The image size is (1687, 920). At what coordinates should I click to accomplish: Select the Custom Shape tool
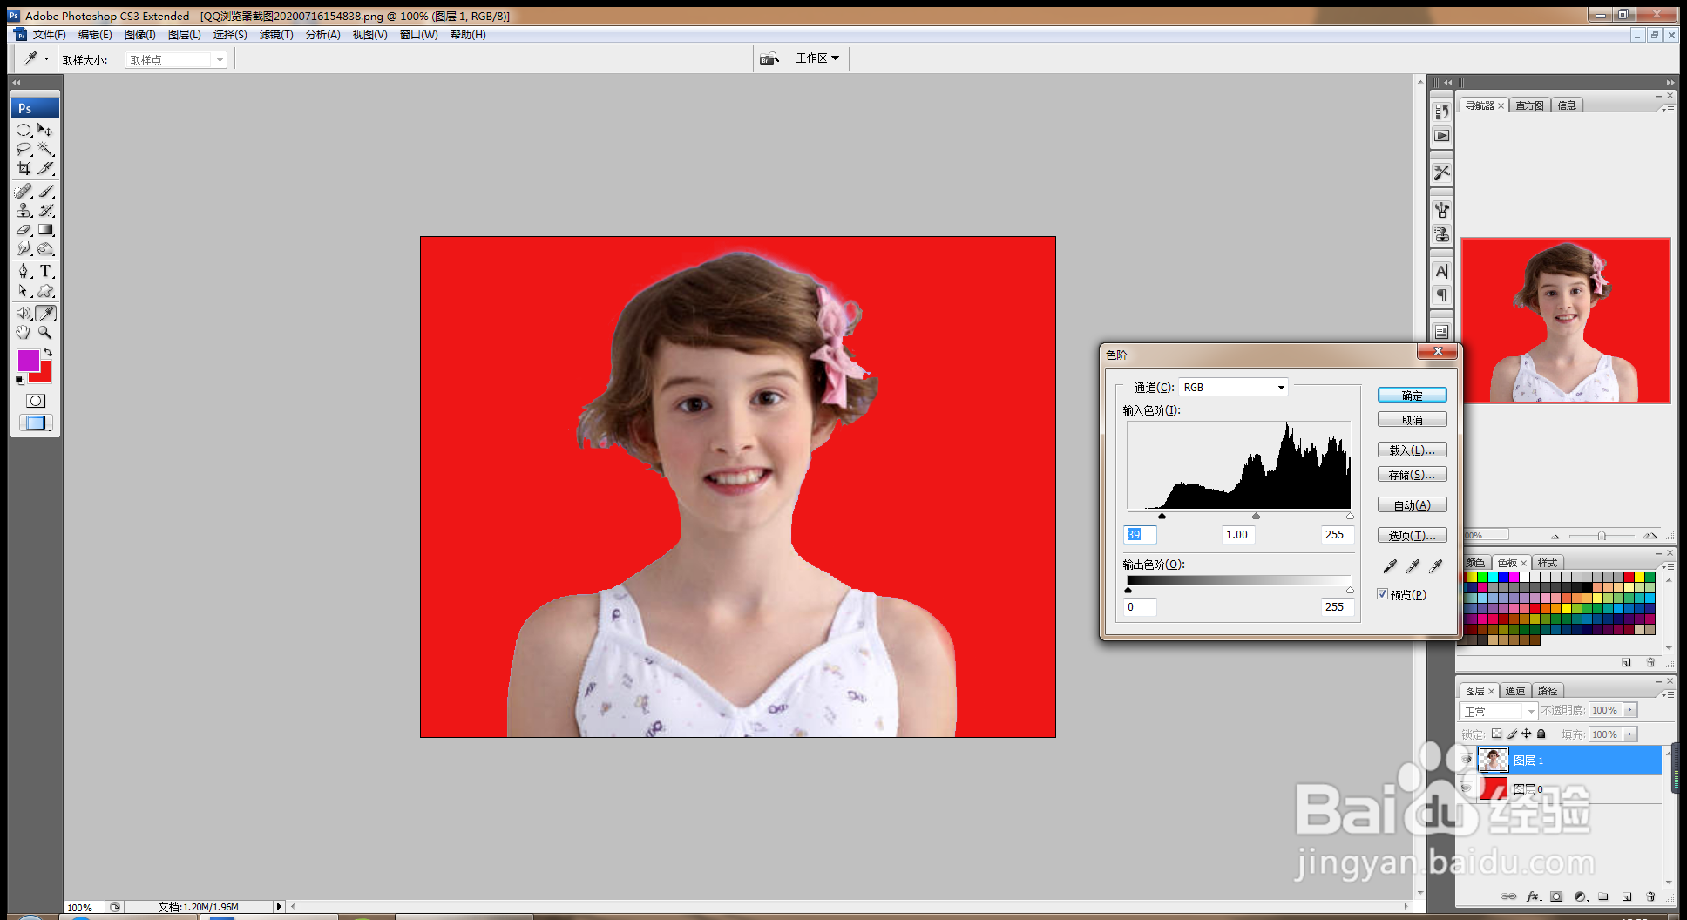click(x=46, y=291)
